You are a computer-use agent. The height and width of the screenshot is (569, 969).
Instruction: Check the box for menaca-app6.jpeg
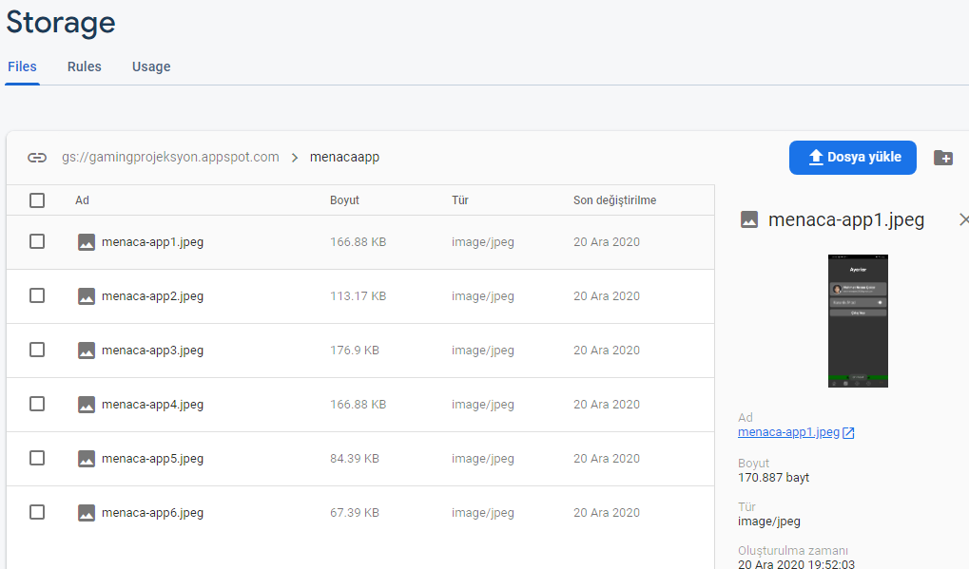pyautogui.click(x=37, y=512)
